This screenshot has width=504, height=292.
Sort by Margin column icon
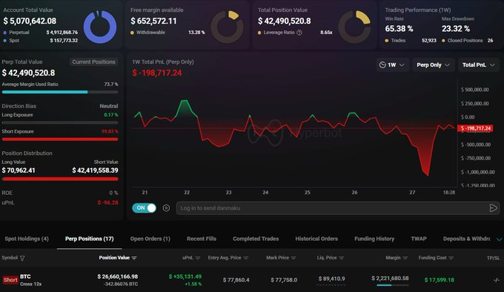[x=405, y=258]
